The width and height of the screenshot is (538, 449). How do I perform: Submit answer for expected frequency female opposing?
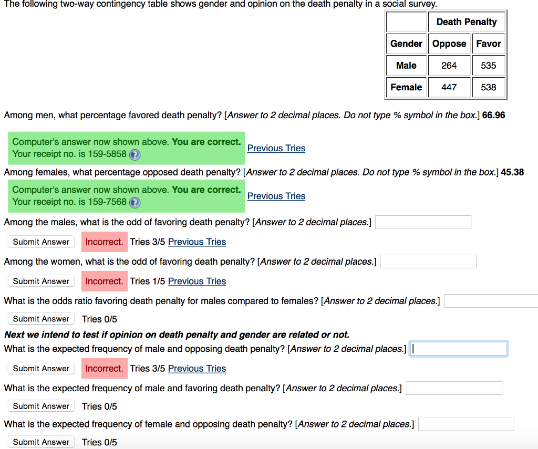coord(41,442)
